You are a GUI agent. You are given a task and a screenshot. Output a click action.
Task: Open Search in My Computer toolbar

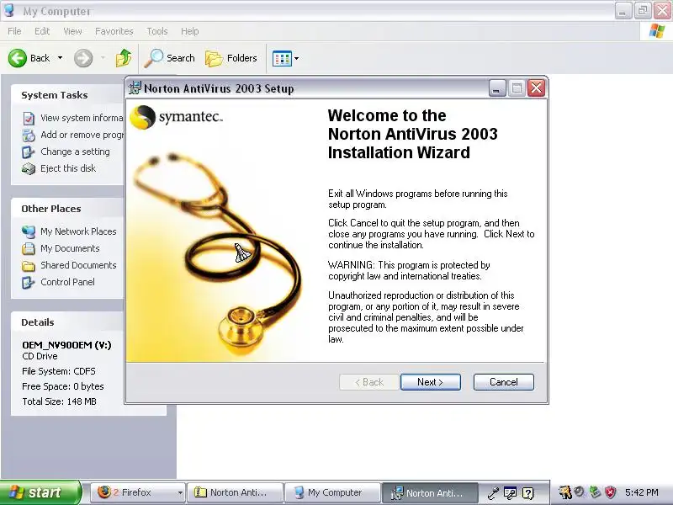pos(170,58)
